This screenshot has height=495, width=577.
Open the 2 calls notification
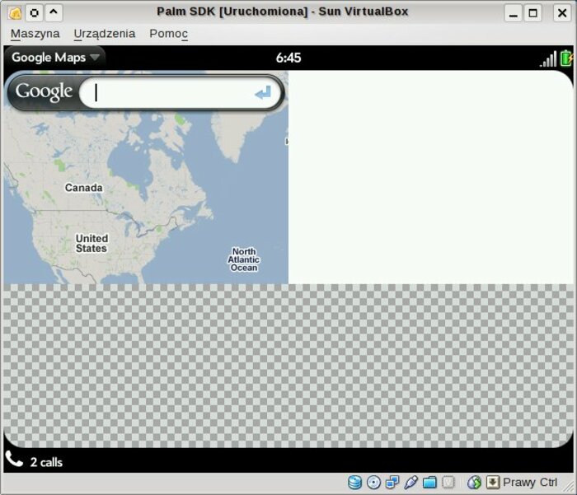(46, 462)
